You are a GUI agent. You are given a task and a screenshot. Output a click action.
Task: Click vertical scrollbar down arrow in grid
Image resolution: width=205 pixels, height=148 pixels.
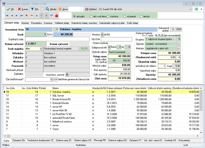201,132
